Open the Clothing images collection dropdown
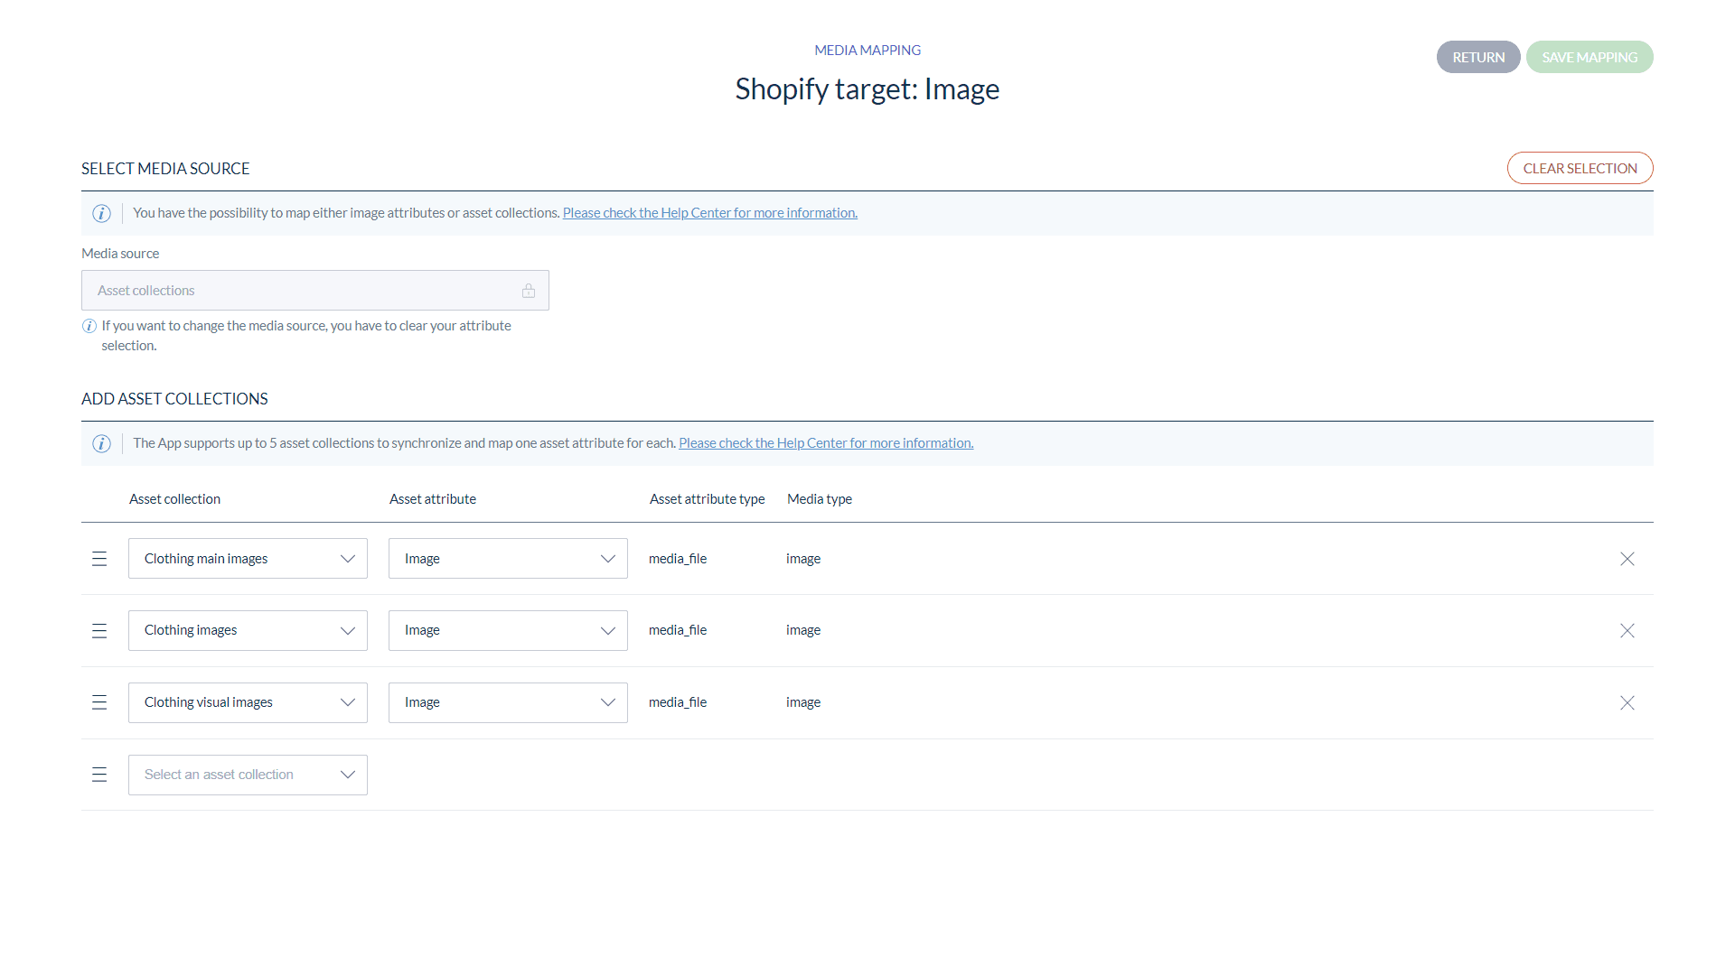The image size is (1735, 975). [248, 631]
